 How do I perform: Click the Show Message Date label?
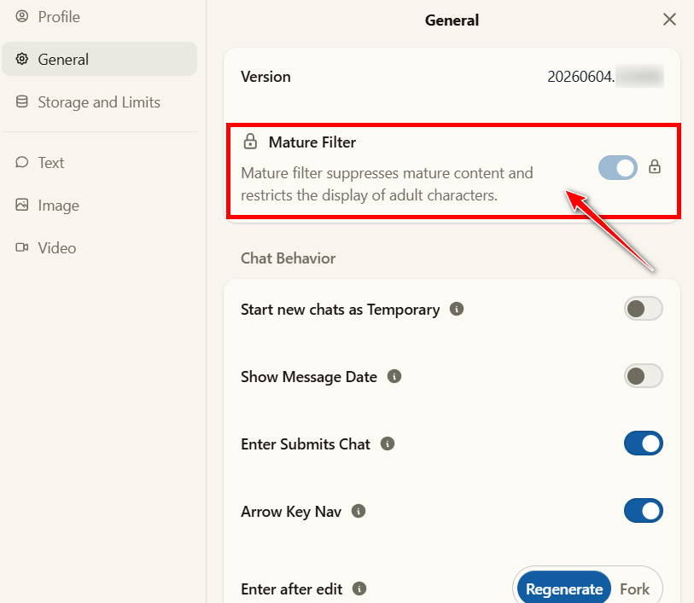309,377
